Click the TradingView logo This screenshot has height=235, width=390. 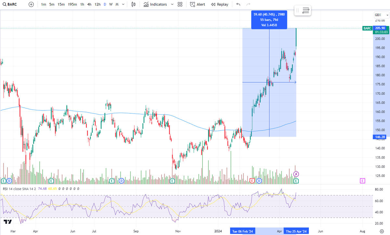click(8, 222)
